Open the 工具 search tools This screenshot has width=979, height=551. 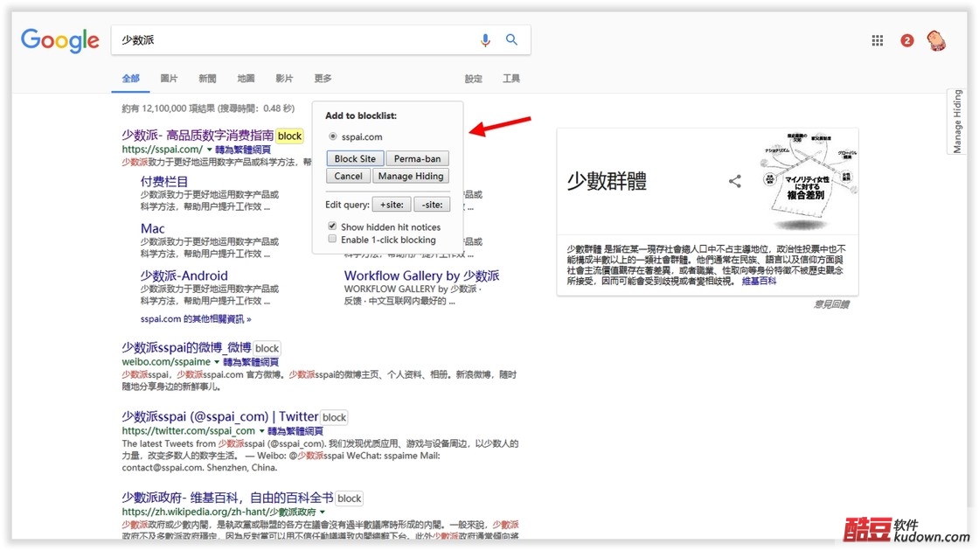point(511,78)
